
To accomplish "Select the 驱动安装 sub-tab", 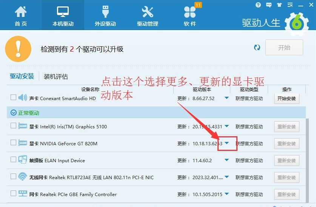I will coord(22,76).
